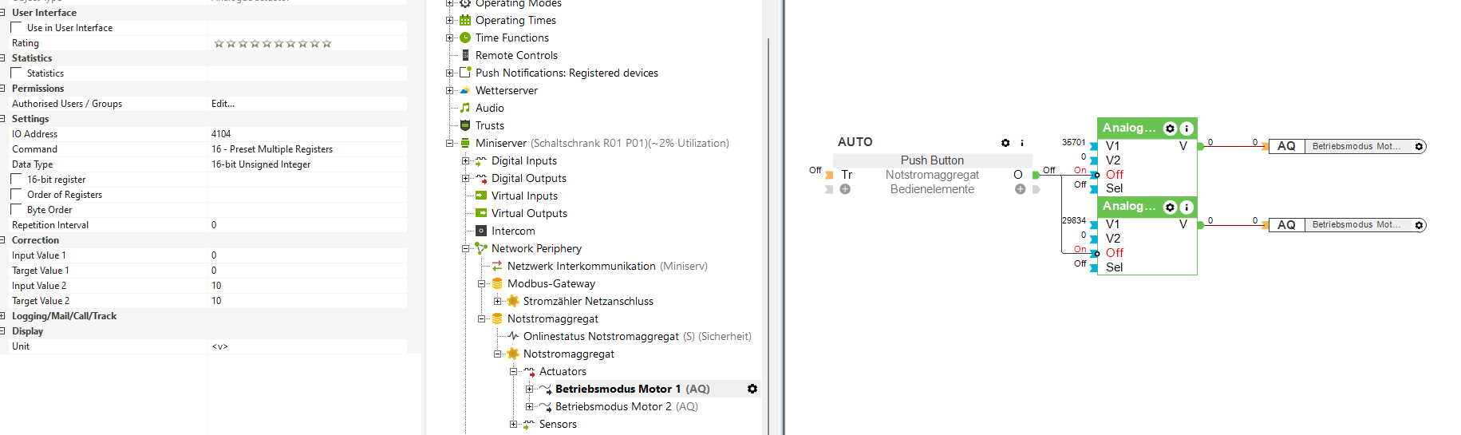The image size is (1461, 435).
Task: Click the Time Functions clock icon
Action: 465,38
